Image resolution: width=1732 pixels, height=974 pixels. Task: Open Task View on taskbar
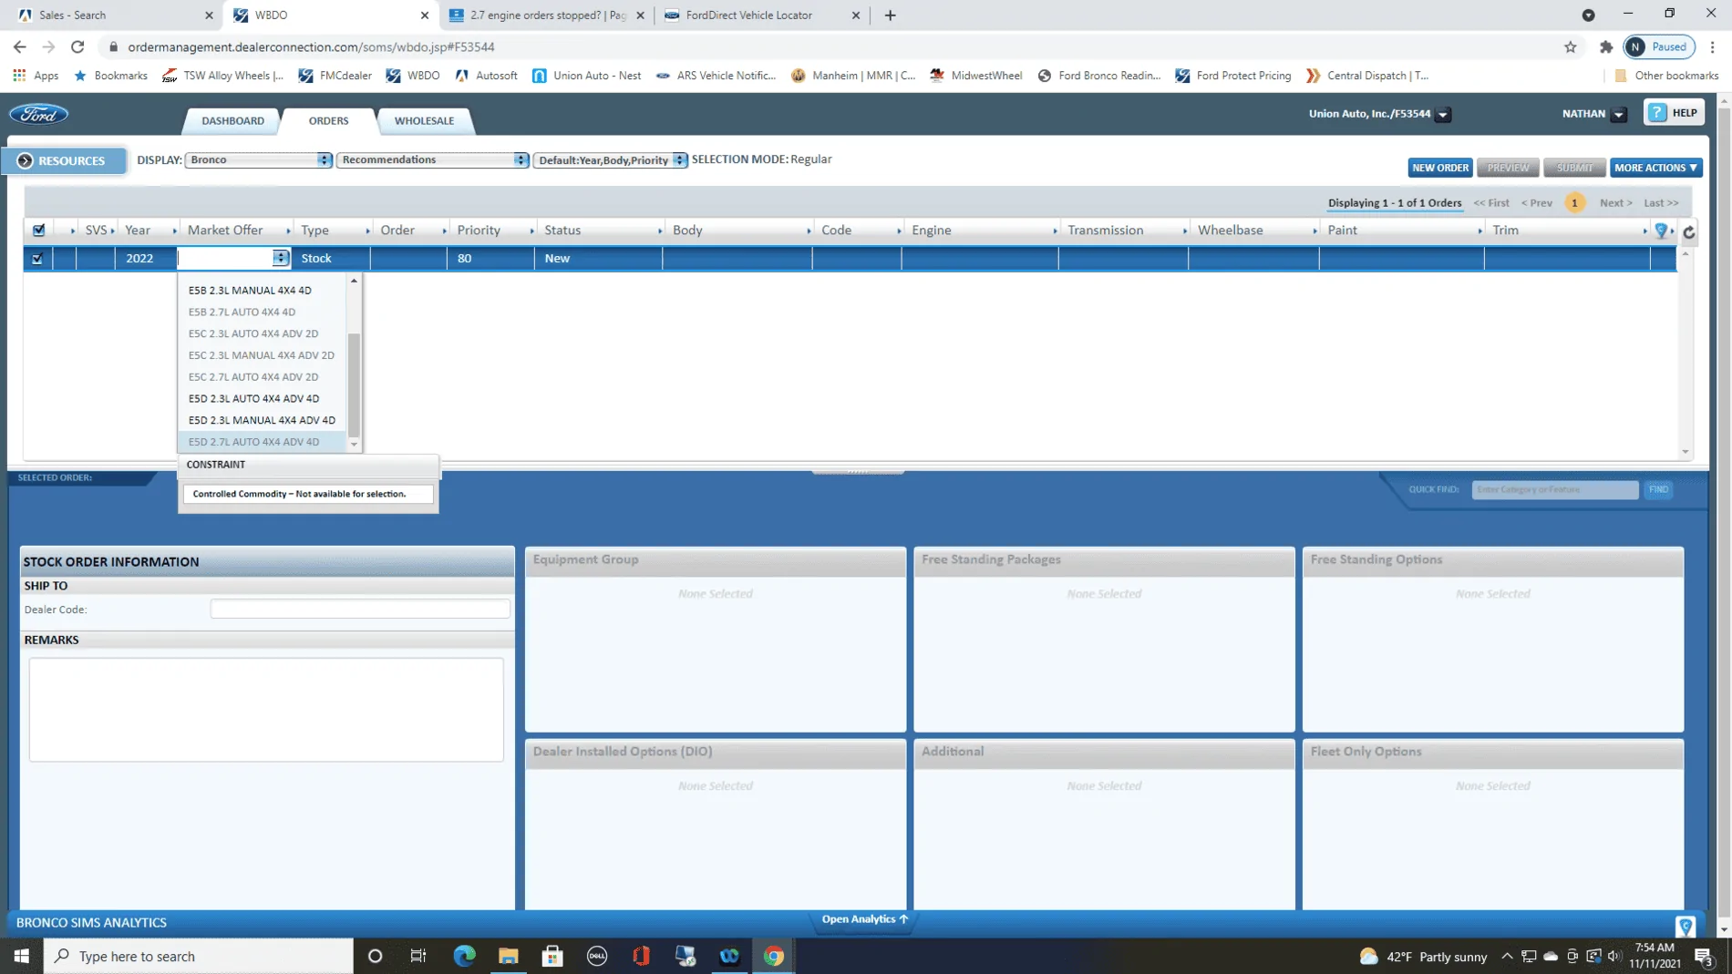(x=418, y=956)
